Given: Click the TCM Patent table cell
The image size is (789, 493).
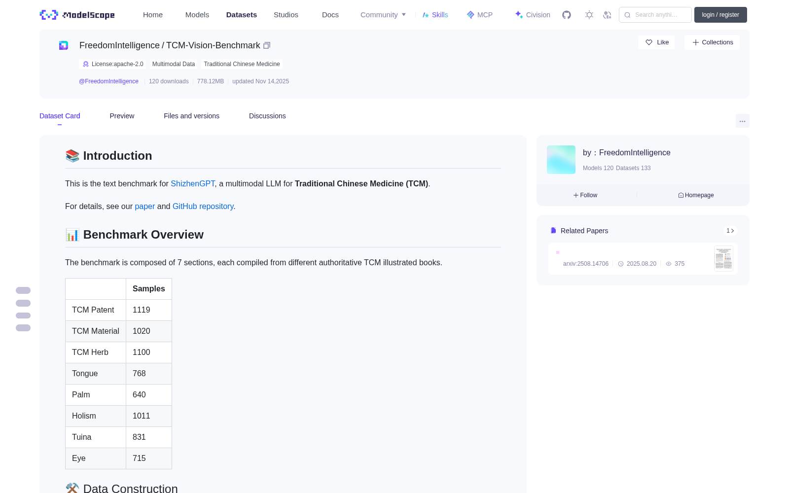Looking at the screenshot, I should point(96,310).
